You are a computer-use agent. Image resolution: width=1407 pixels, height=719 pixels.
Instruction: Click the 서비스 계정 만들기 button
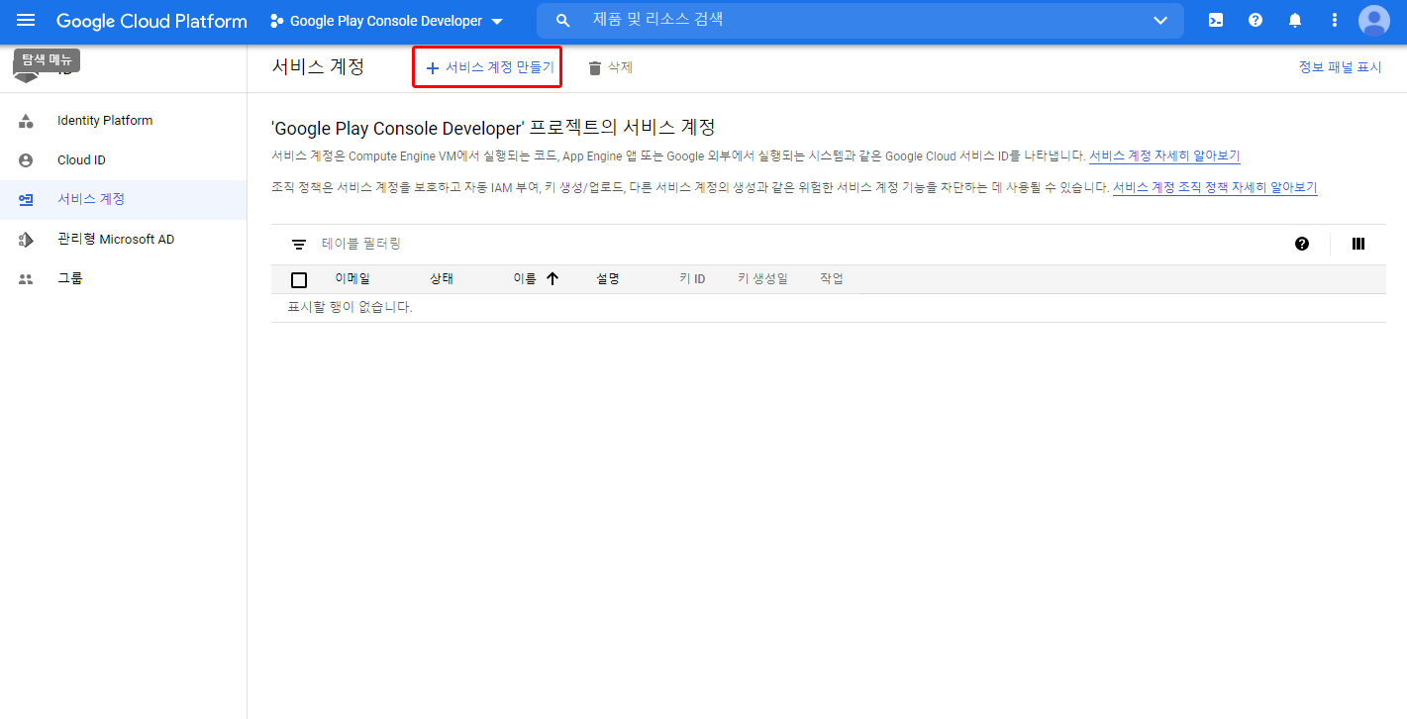489,67
